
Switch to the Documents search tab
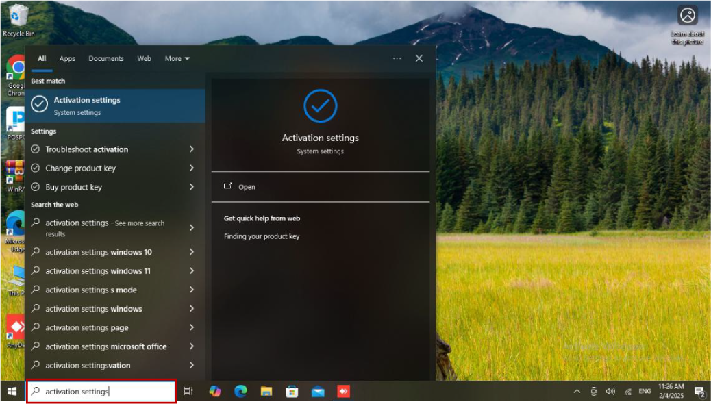pos(106,59)
